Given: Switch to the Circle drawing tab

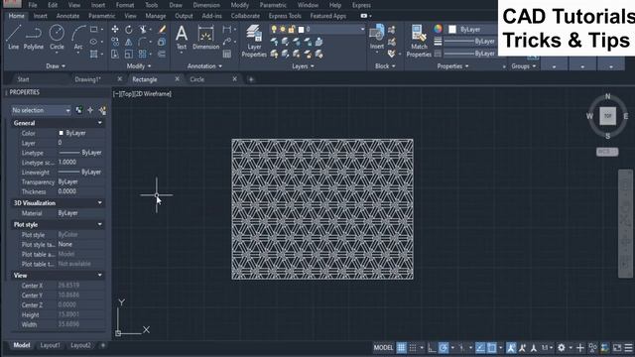Looking at the screenshot, I should tap(197, 79).
